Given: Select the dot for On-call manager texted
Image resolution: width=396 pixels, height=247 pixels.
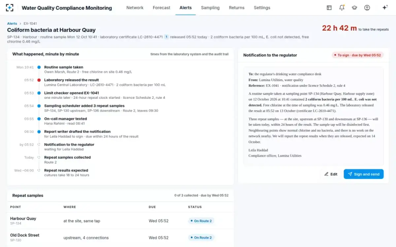Looking at the screenshot, I should coord(39,119).
